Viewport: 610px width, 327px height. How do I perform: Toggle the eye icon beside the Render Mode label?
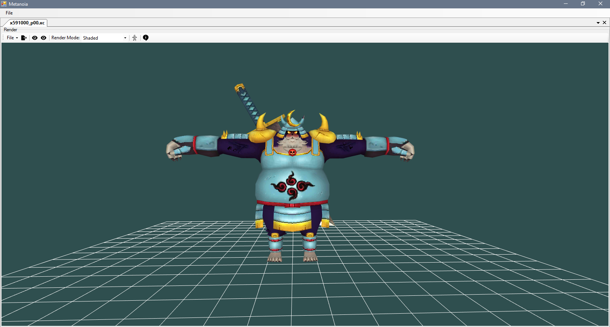[43, 38]
